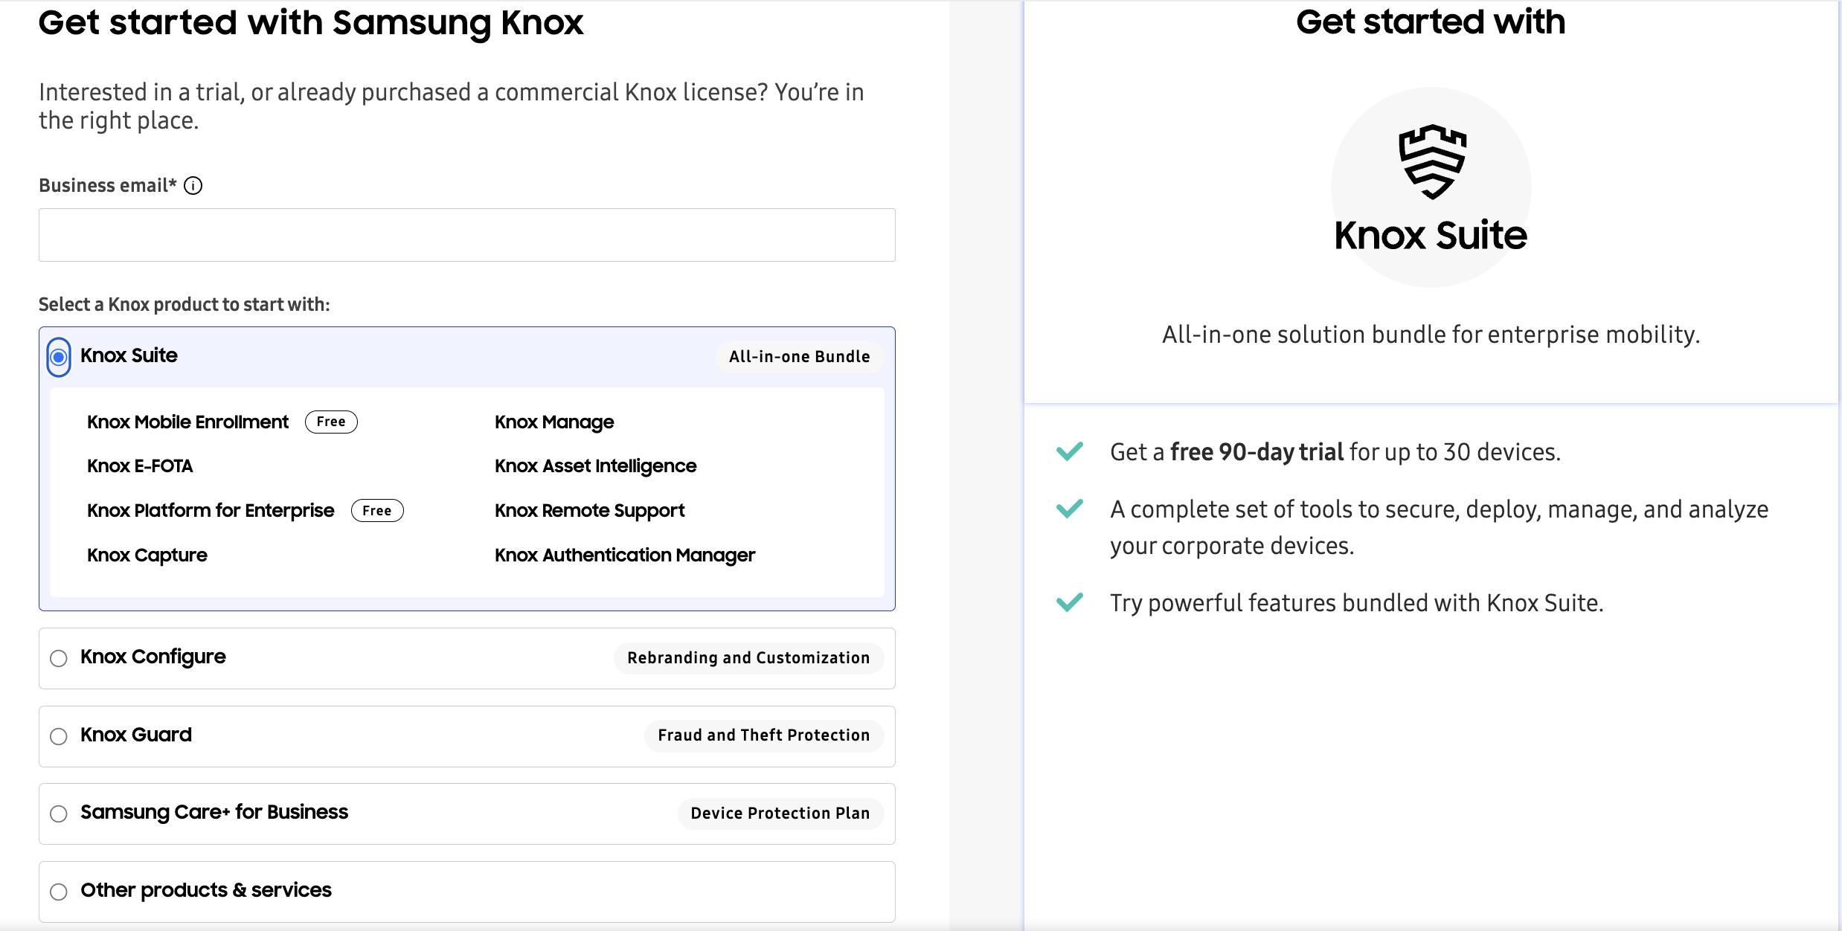Click the checkmark beside complete set of tools
1842x931 pixels.
point(1070,509)
